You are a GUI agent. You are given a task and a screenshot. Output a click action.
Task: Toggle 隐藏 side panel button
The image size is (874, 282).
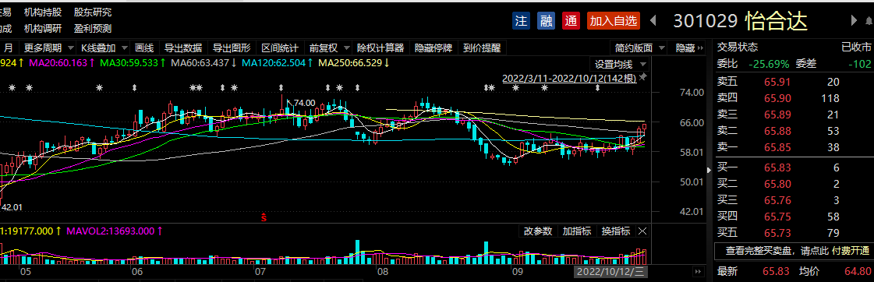(x=685, y=48)
